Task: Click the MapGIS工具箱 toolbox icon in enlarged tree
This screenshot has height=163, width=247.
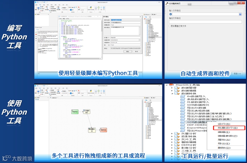Action: click(x=171, y=85)
